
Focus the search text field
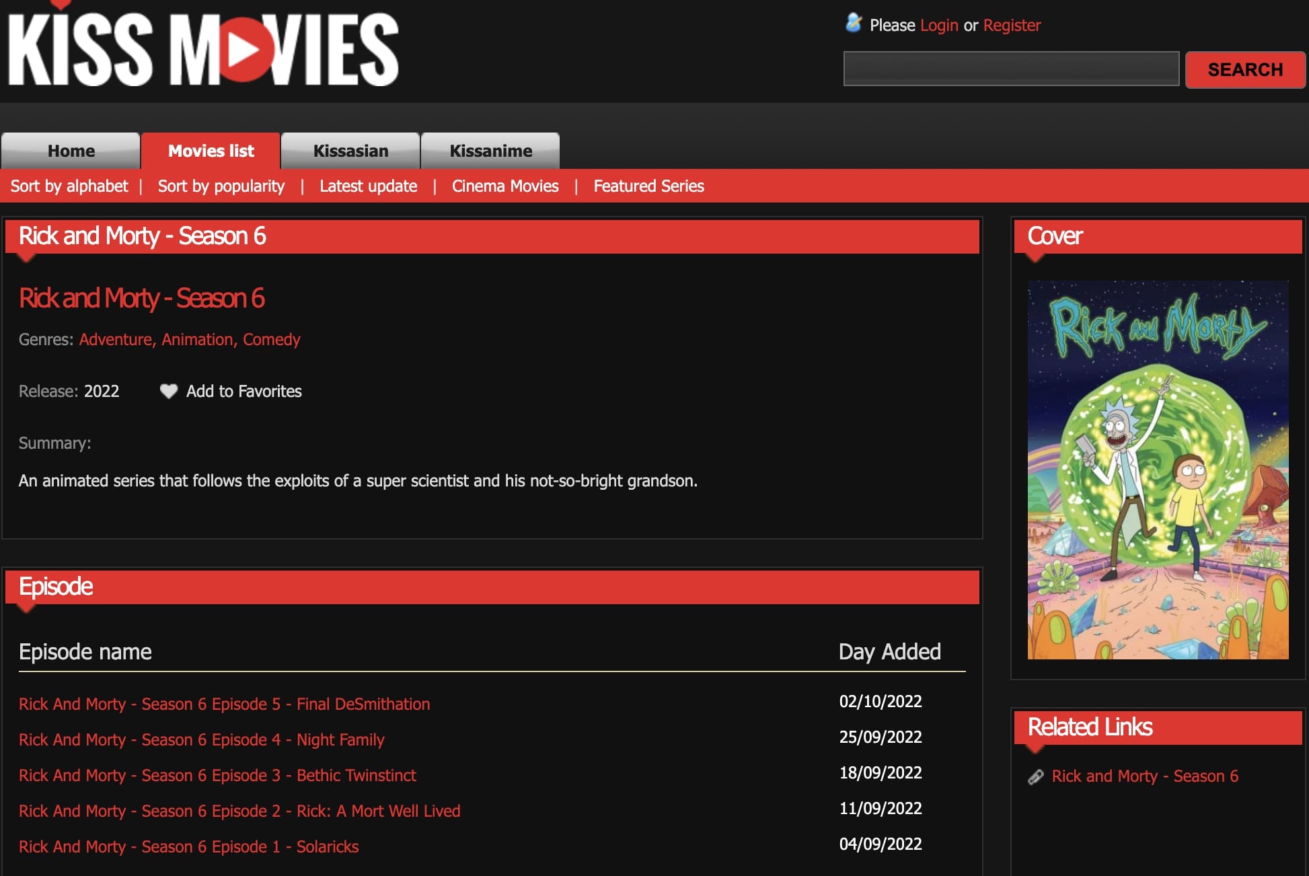(x=1010, y=69)
